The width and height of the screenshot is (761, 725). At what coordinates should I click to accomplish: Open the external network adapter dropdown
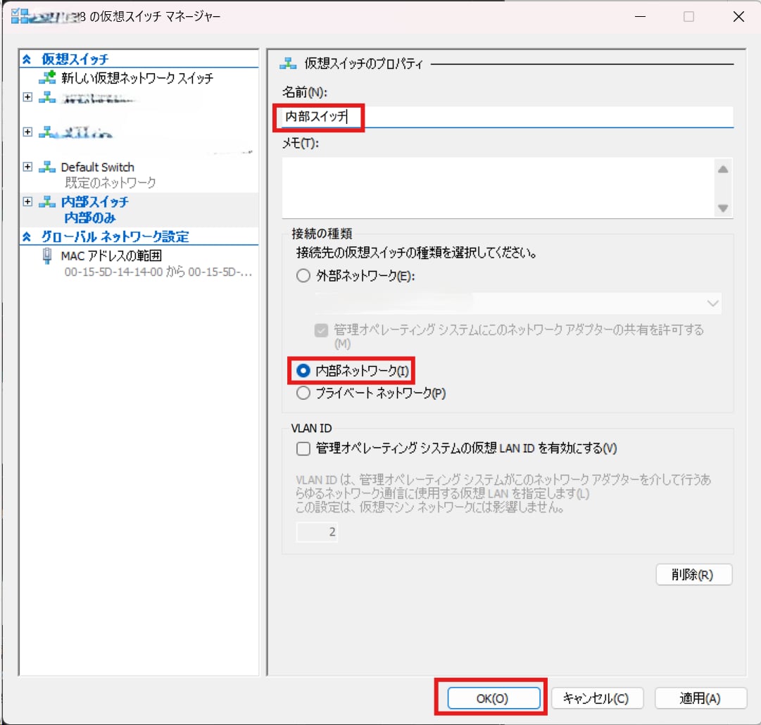(x=712, y=303)
